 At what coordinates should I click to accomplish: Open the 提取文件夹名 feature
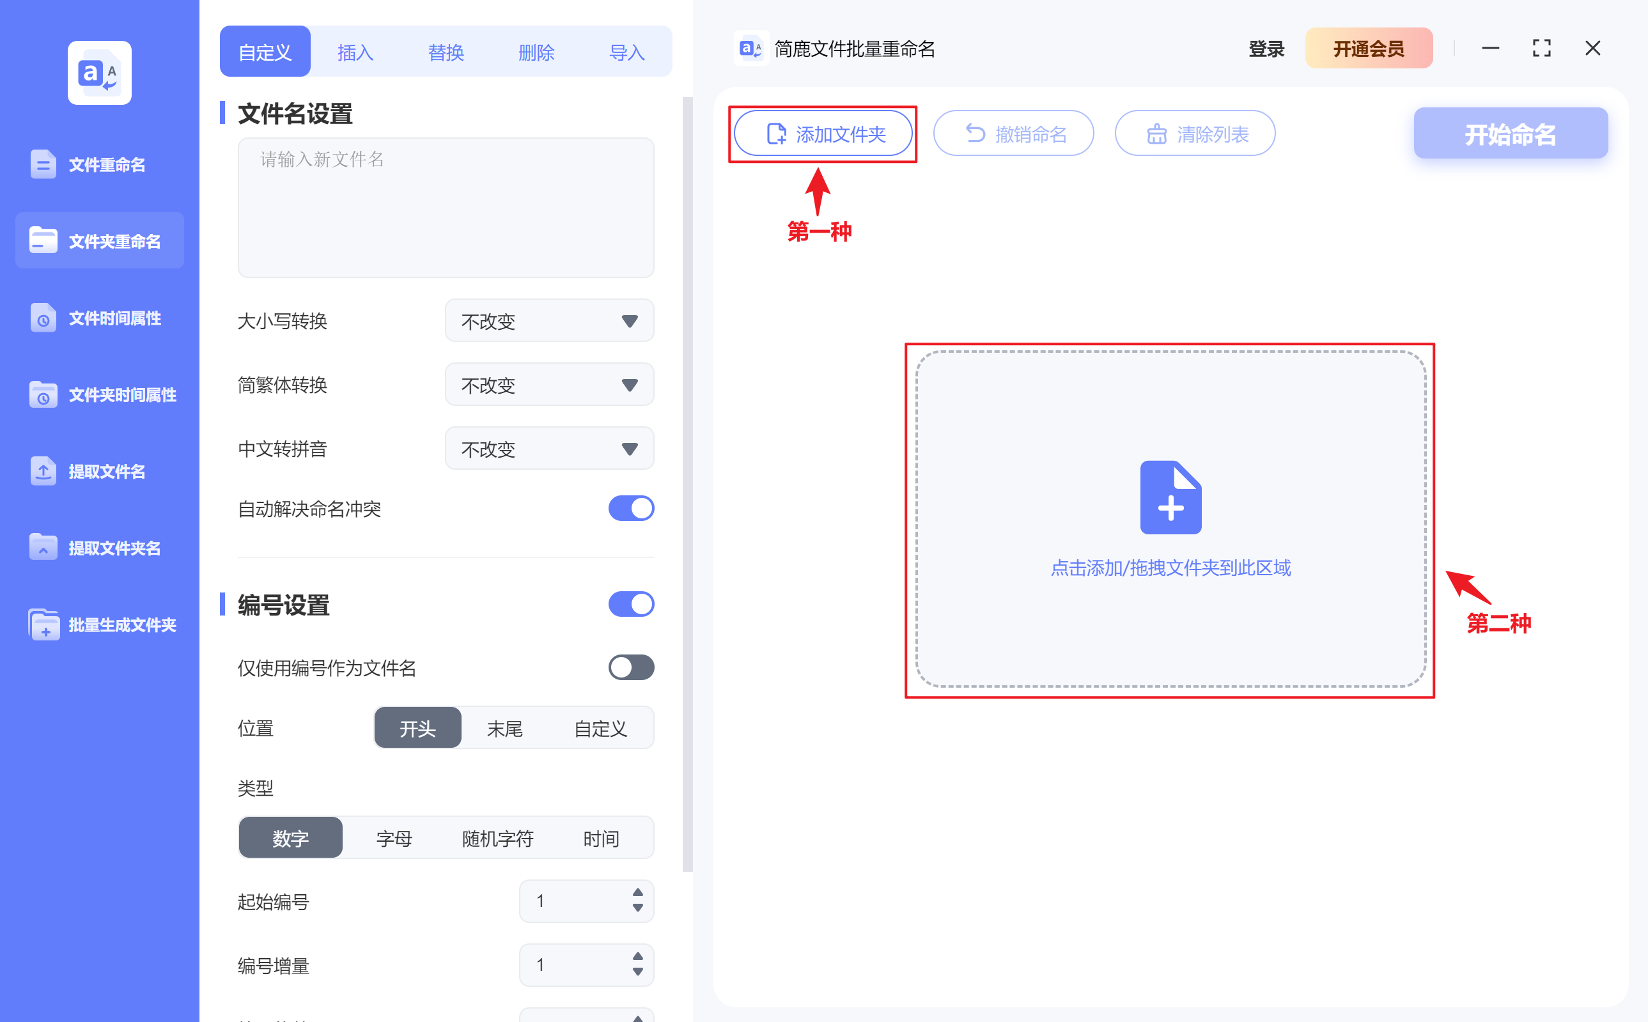(99, 548)
